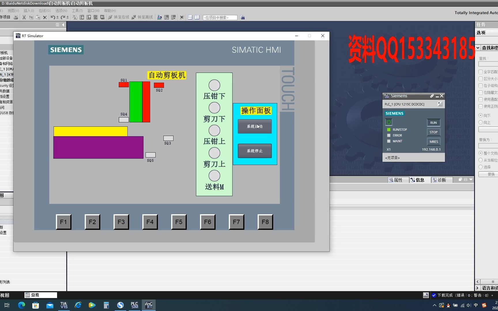Click the 送料M indicator lamp
The width and height of the screenshot is (498, 311).
[214, 176]
